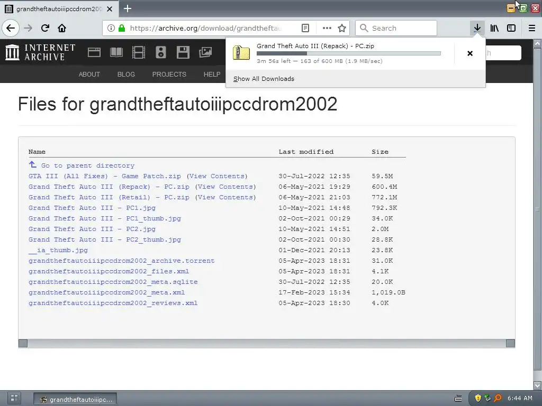The image size is (542, 406).
Task: Click the shield tray icon
Action: [478, 398]
